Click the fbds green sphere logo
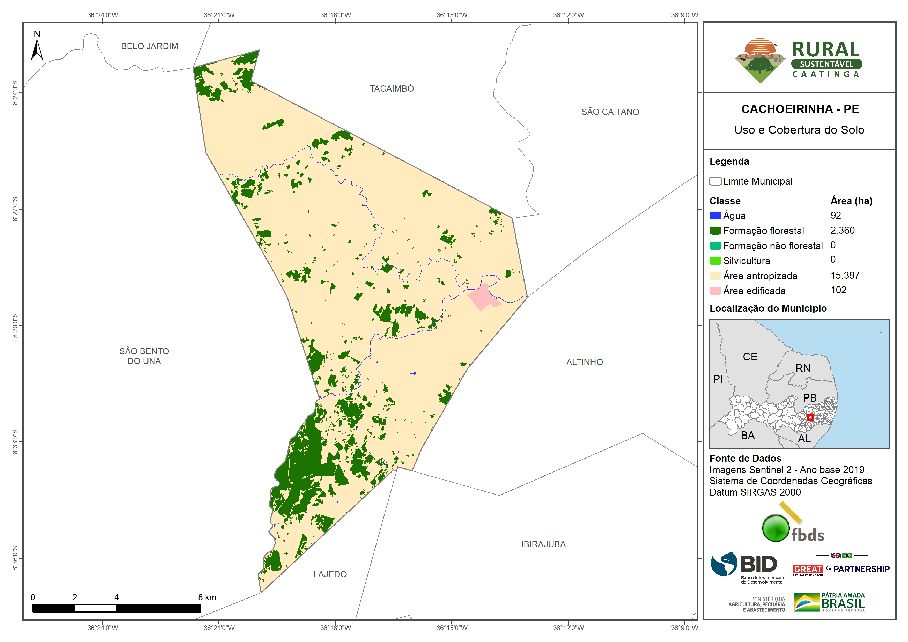 click(776, 528)
